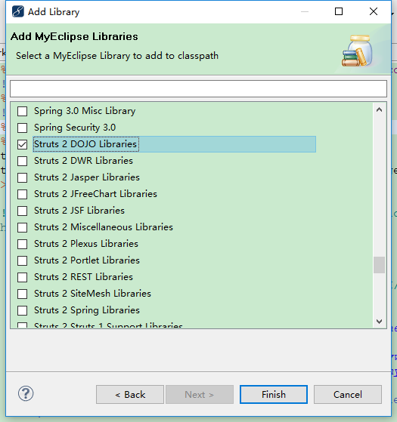Check Struts 2 SiteMesh Libraries checkbox
The image size is (397, 422).
pos(22,294)
